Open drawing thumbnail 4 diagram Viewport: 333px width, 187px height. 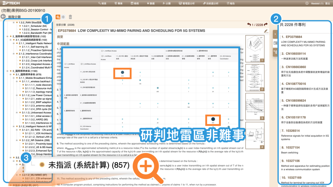pyautogui.click(x=255, y=135)
